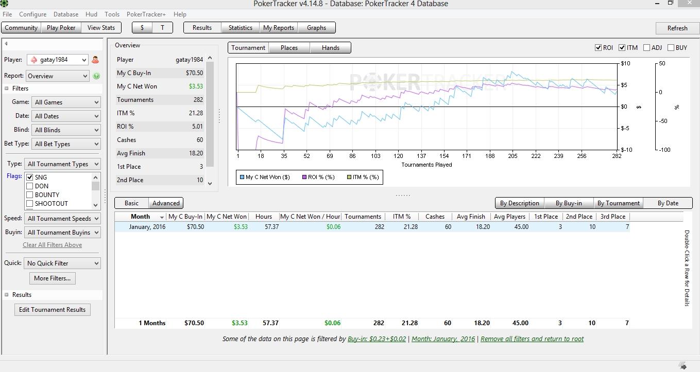
Task: Enable the ADJ graph checkbox
Action: coord(646,48)
